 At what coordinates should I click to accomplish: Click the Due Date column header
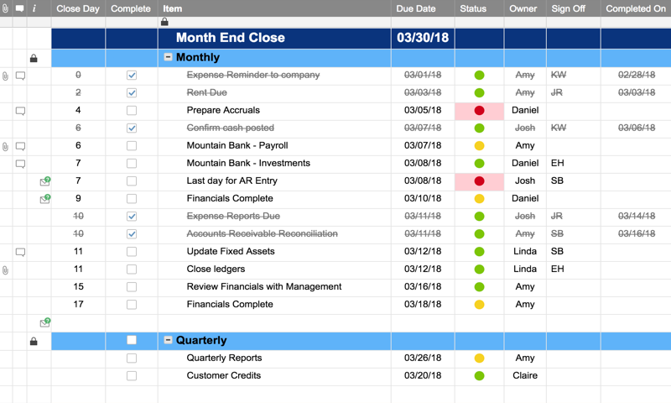(x=416, y=8)
